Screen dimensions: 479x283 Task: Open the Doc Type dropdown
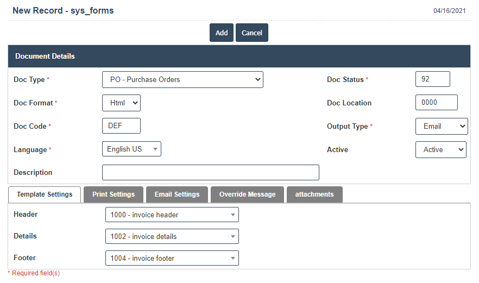coord(182,79)
